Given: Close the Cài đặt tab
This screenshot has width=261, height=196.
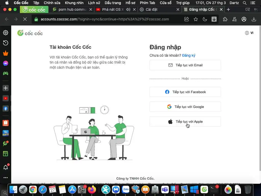Looking at the screenshot, I should (x=178, y=9).
